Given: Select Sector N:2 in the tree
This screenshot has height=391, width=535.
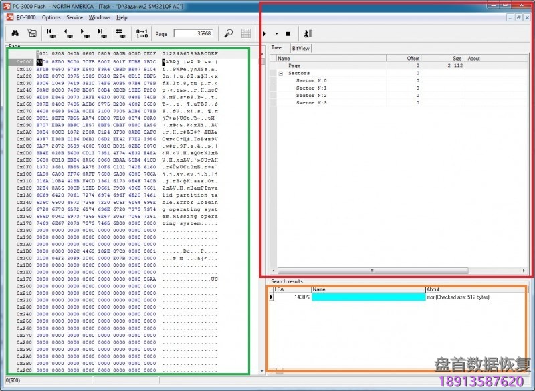Looking at the screenshot, I should tap(310, 96).
